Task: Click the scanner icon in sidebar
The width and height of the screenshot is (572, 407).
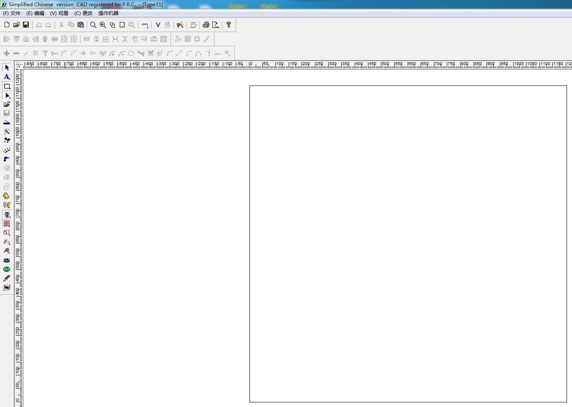Action: pyautogui.click(x=7, y=123)
